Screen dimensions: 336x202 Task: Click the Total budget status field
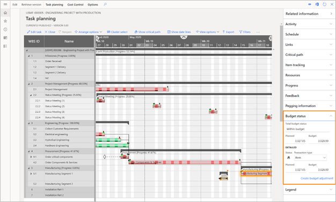tap(308, 129)
